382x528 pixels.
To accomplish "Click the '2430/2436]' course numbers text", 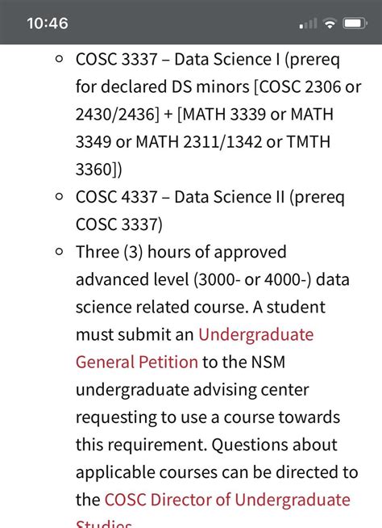I will (x=118, y=115).
